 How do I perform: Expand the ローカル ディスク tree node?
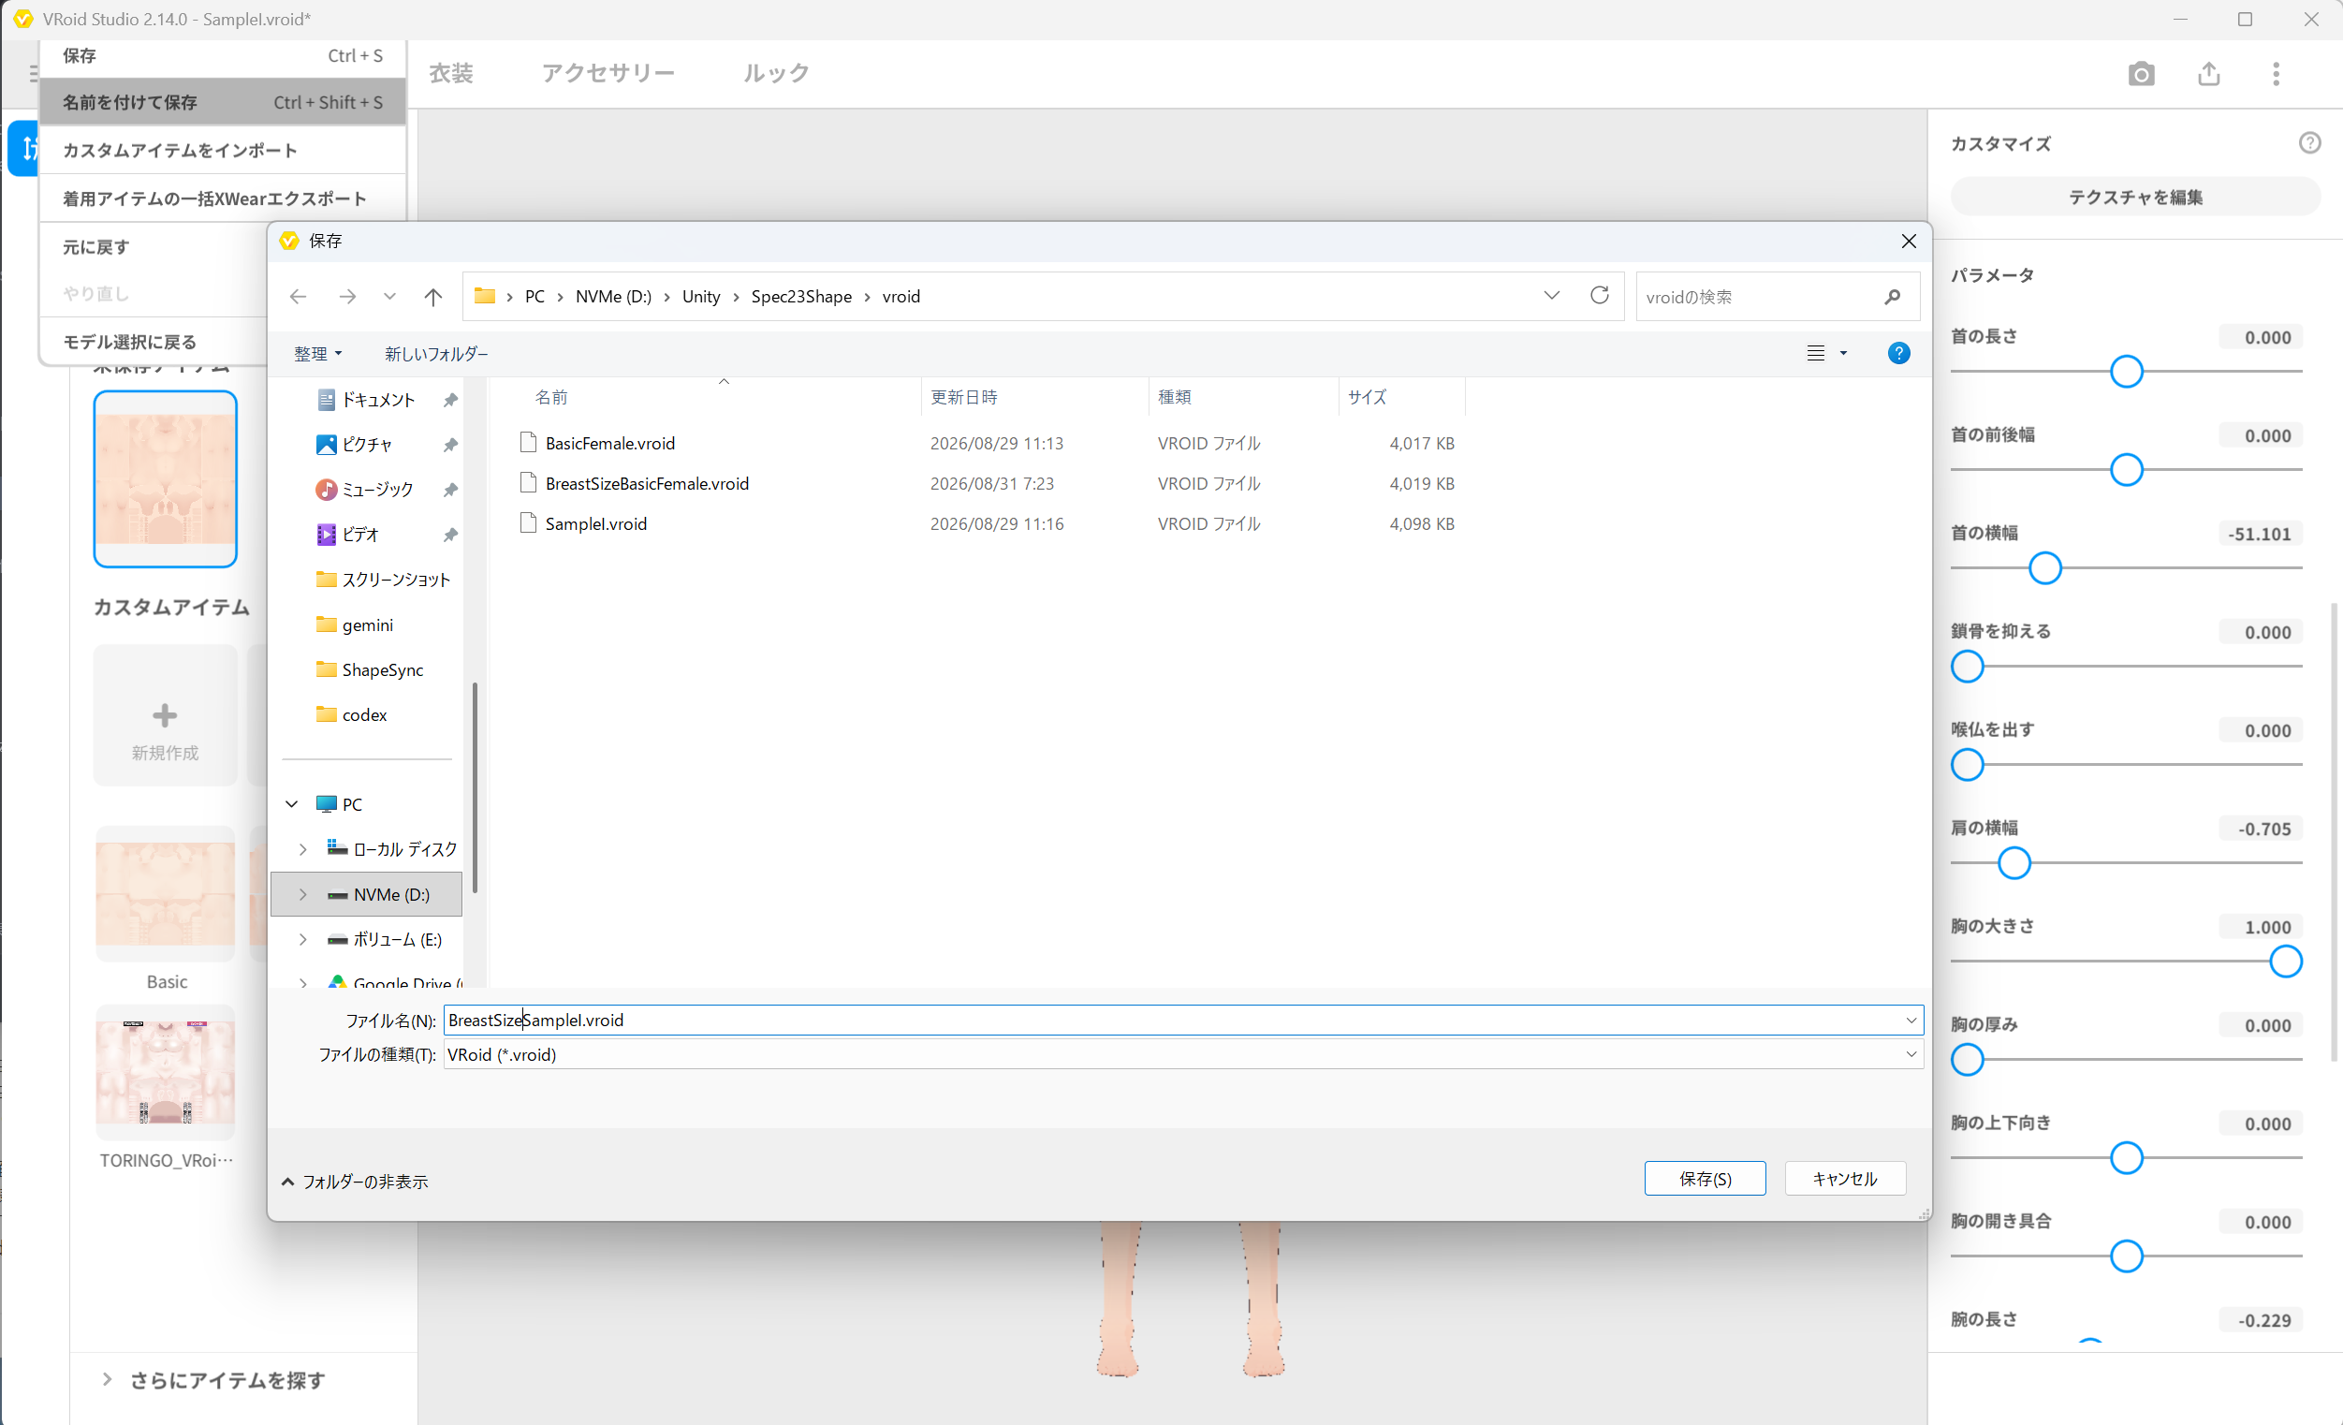pos(302,848)
